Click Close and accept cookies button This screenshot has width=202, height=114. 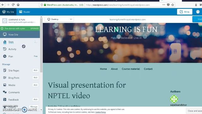point(194,111)
